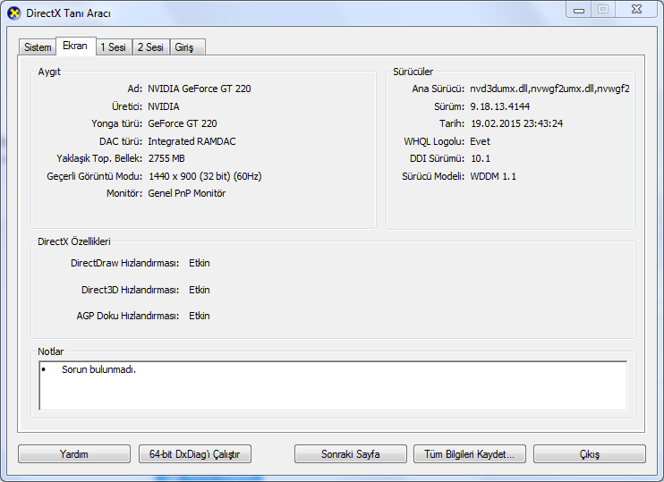Click the WHQL Logolu value Evet
664x482 pixels.
point(480,141)
